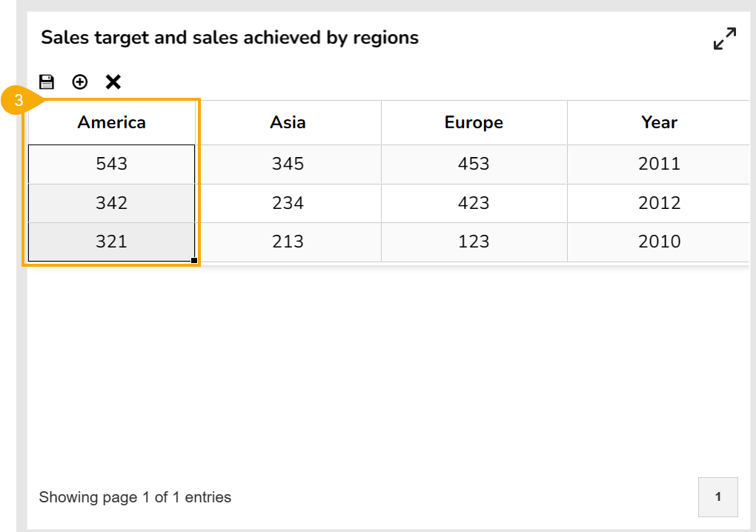
Task: Select the Year cell showing 2011
Action: click(659, 164)
